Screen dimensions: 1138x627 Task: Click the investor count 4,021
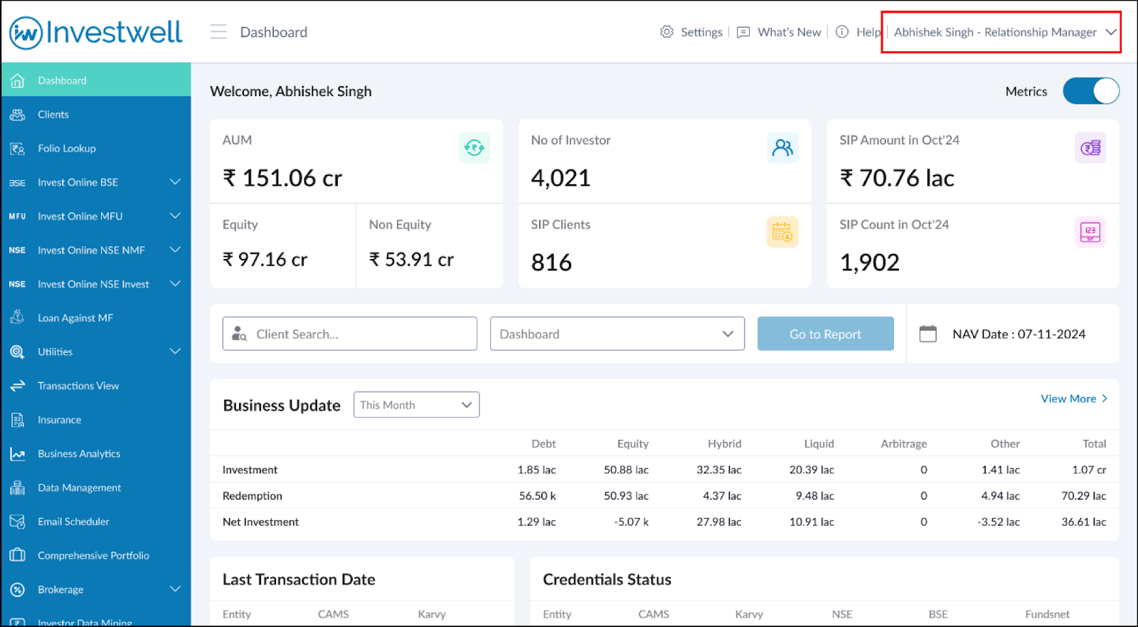coord(561,178)
